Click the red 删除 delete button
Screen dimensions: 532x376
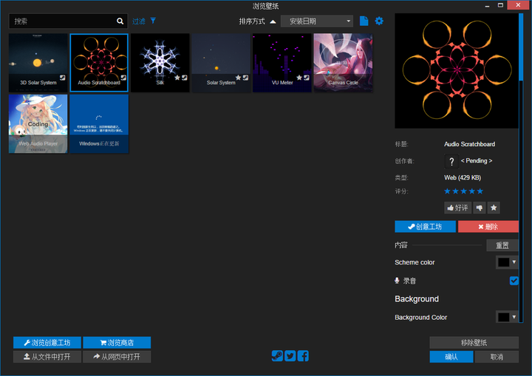tap(488, 226)
